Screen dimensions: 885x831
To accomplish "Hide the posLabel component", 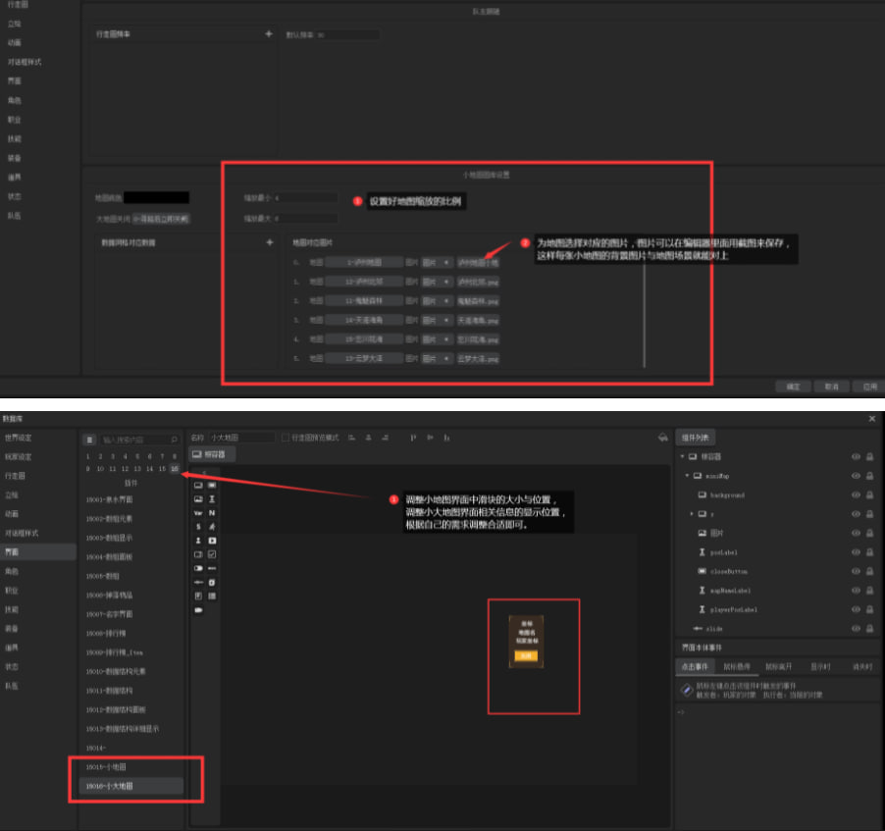I will coord(856,552).
